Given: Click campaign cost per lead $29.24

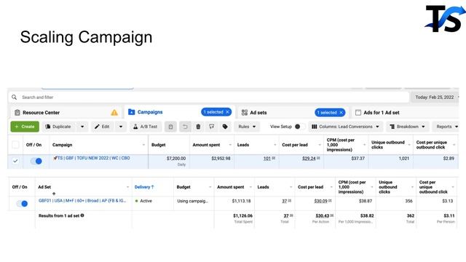Looking at the screenshot, I should [309, 159].
